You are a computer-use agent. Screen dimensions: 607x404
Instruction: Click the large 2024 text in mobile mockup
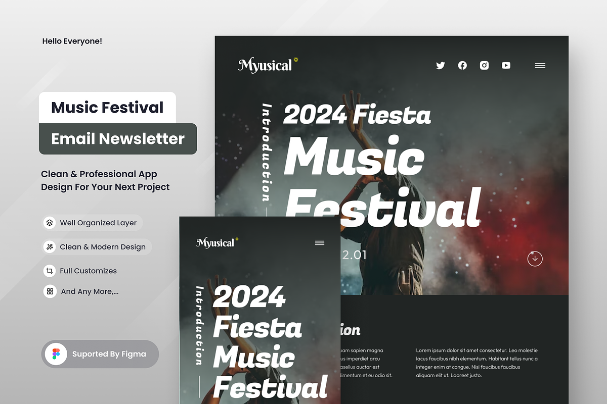pyautogui.click(x=249, y=297)
